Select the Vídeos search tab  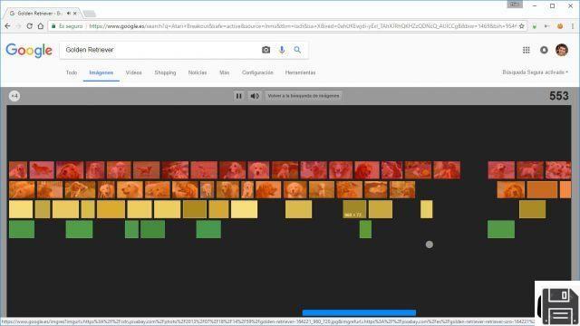[133, 72]
